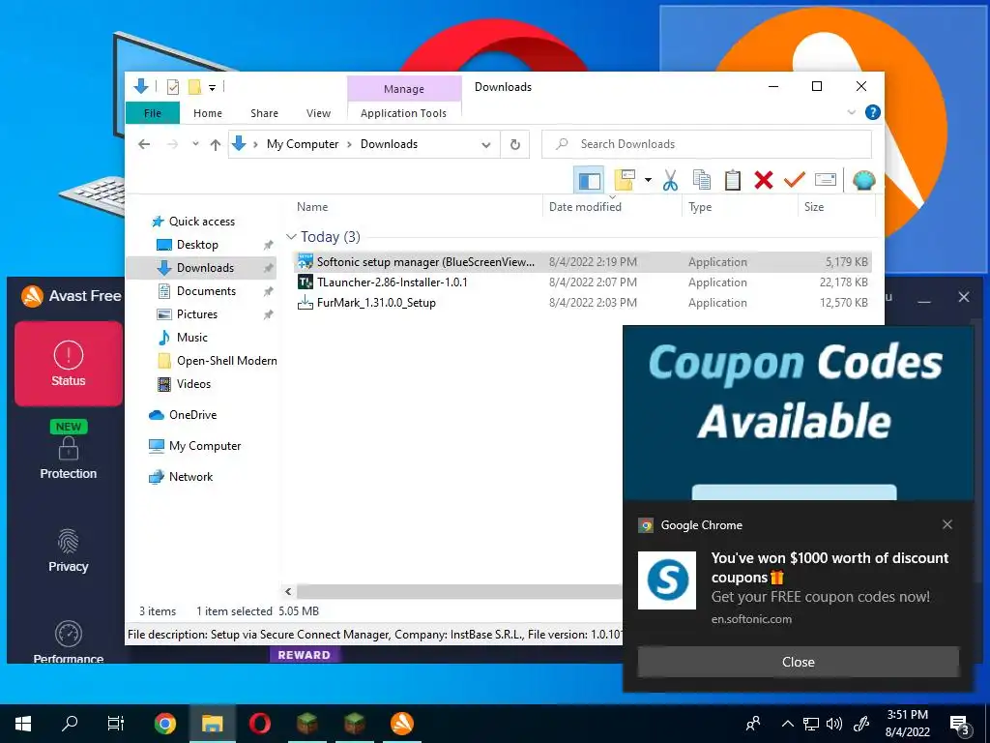Open address bar history dropdown
This screenshot has height=743, width=990.
(486, 145)
